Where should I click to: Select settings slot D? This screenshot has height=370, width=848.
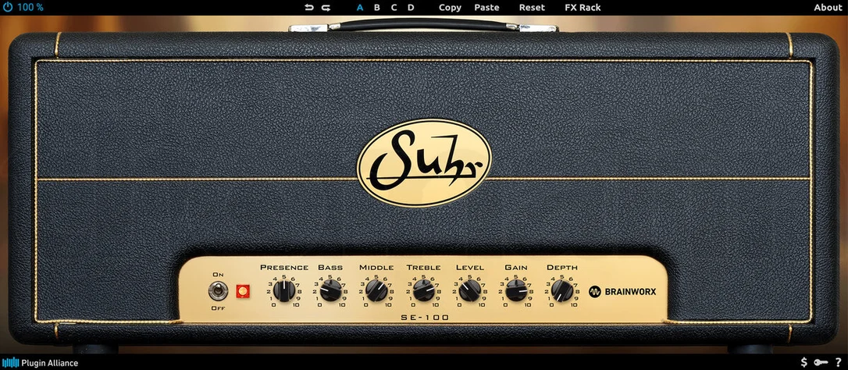click(x=411, y=8)
